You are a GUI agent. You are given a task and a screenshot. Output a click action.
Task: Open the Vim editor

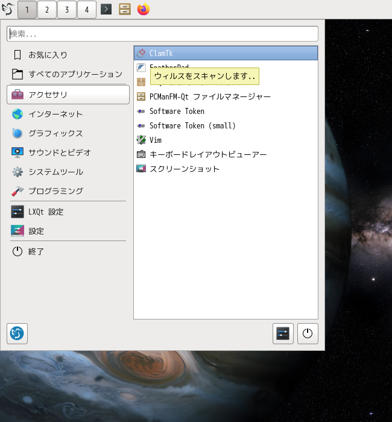pyautogui.click(x=155, y=140)
